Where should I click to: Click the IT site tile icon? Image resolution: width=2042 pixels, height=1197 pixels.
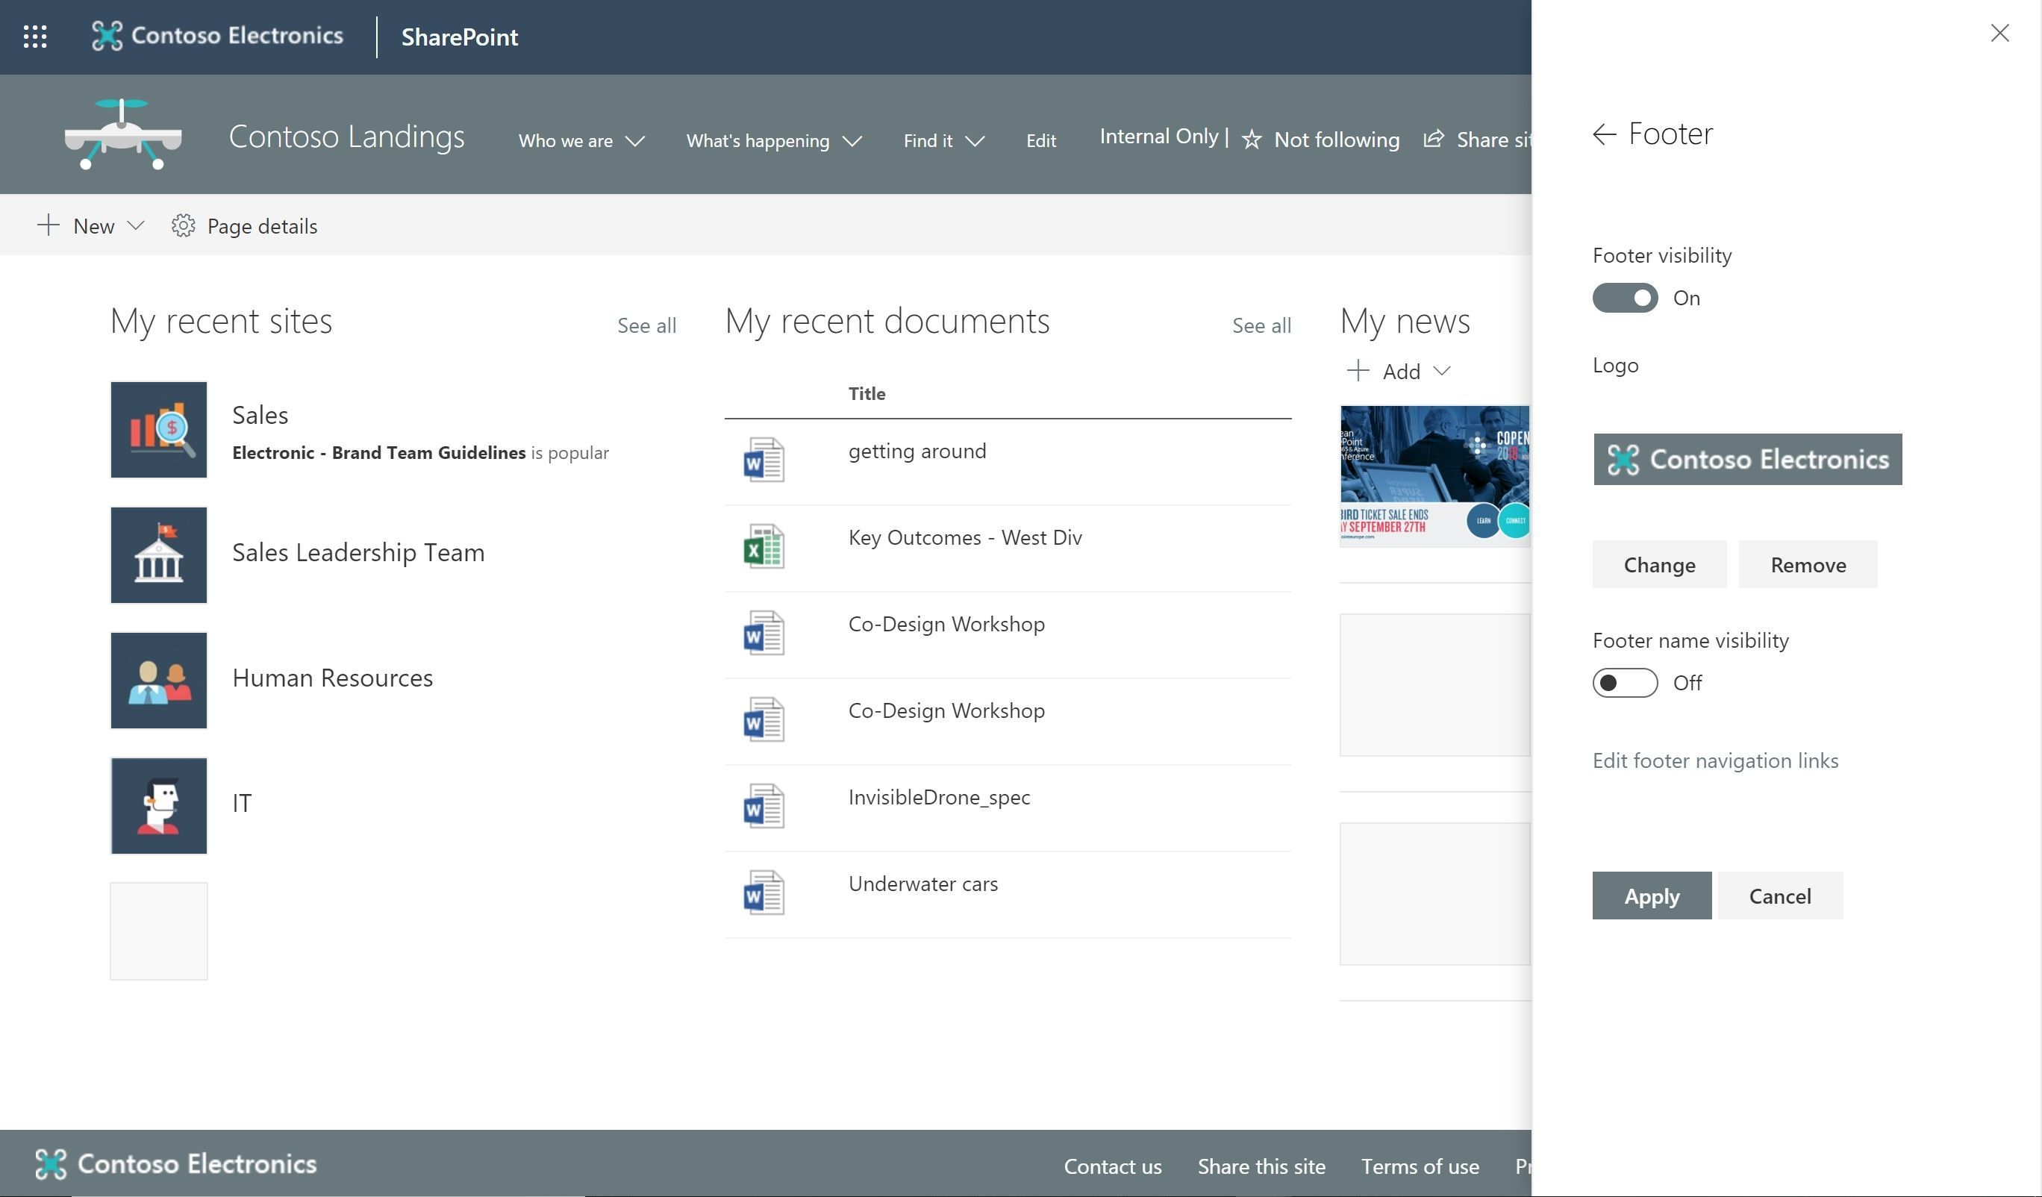[159, 805]
